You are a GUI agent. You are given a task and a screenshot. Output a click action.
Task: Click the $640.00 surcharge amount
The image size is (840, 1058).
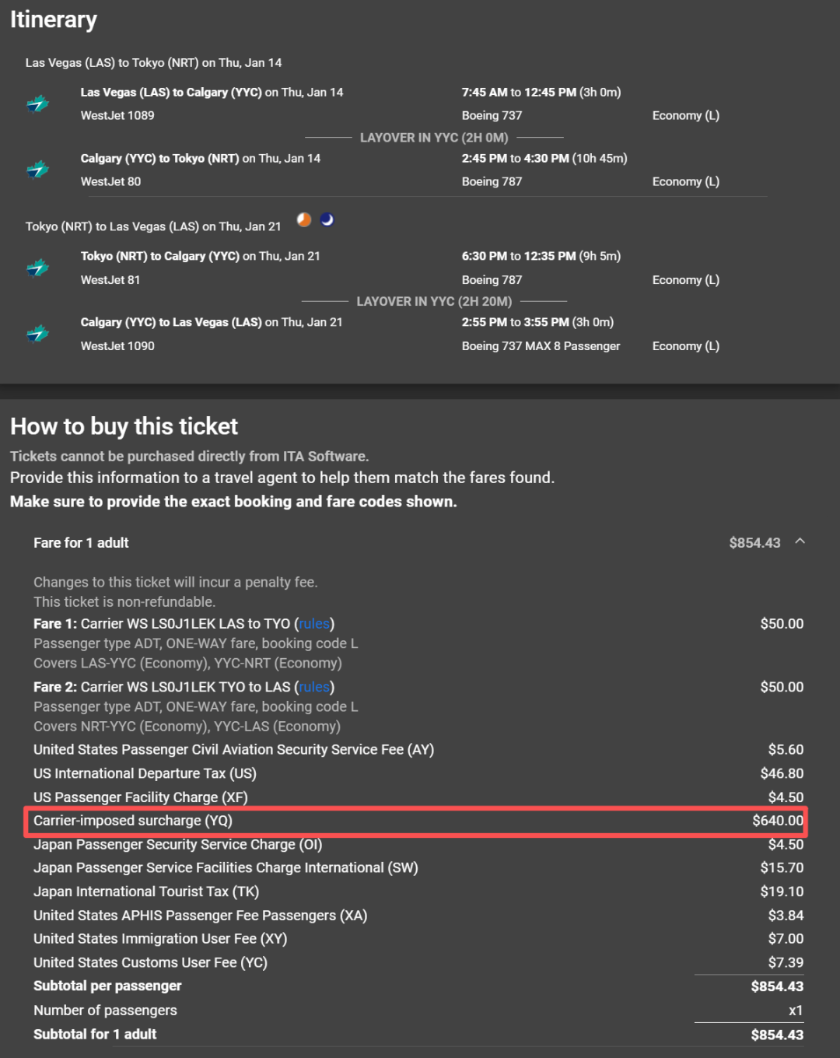(778, 821)
